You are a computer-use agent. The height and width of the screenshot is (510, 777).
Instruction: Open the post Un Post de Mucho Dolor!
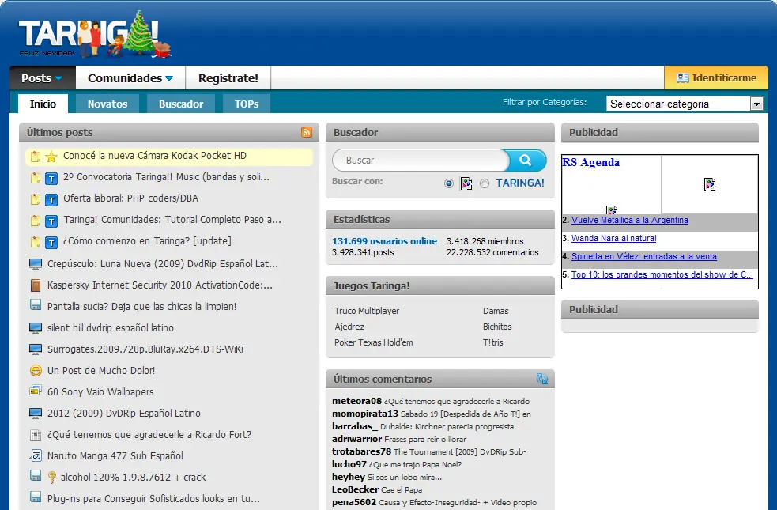tap(101, 370)
